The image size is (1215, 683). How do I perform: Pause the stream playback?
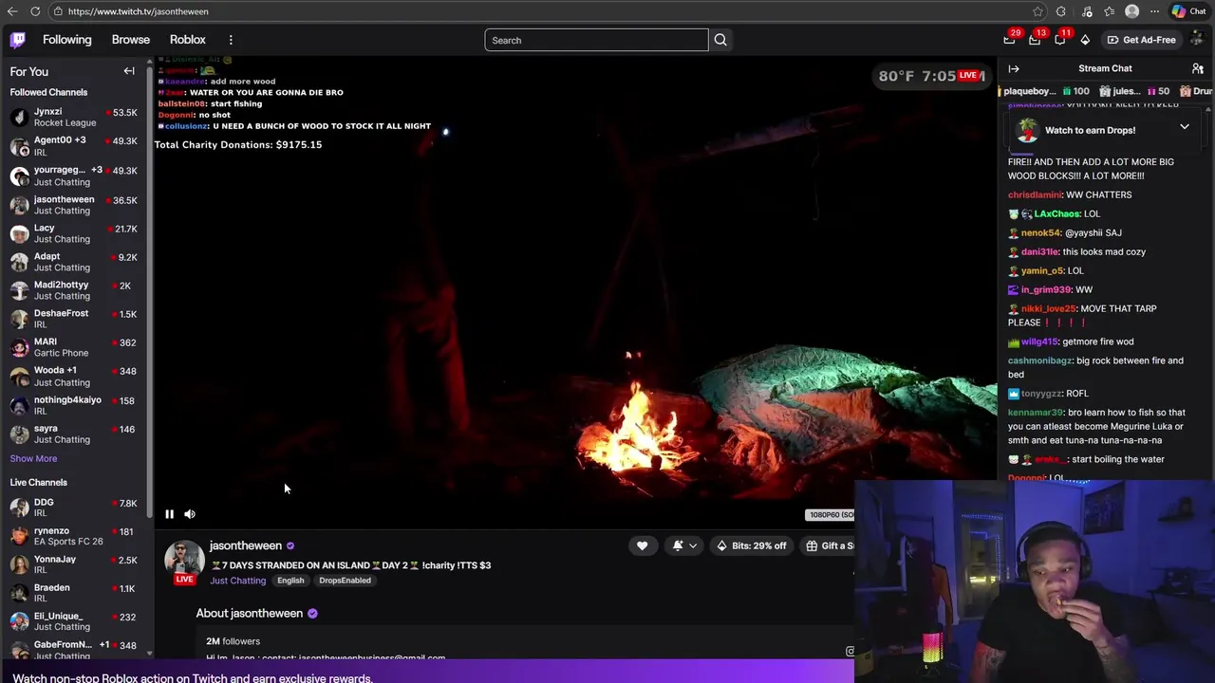click(x=169, y=514)
